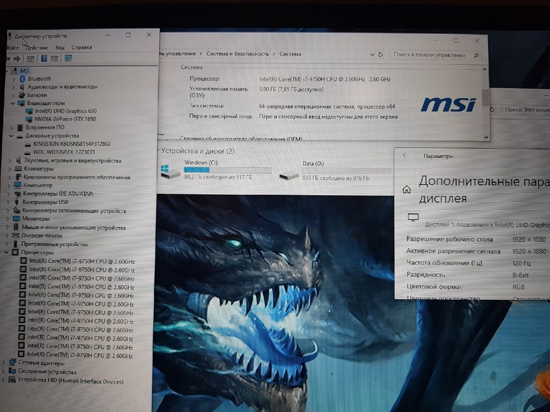Viewport: 550px width, 412px height.
Task: Select the Data (D:) drive icon
Action: [289, 175]
